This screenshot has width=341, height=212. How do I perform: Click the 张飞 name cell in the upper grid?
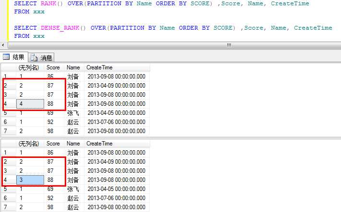[74, 113]
